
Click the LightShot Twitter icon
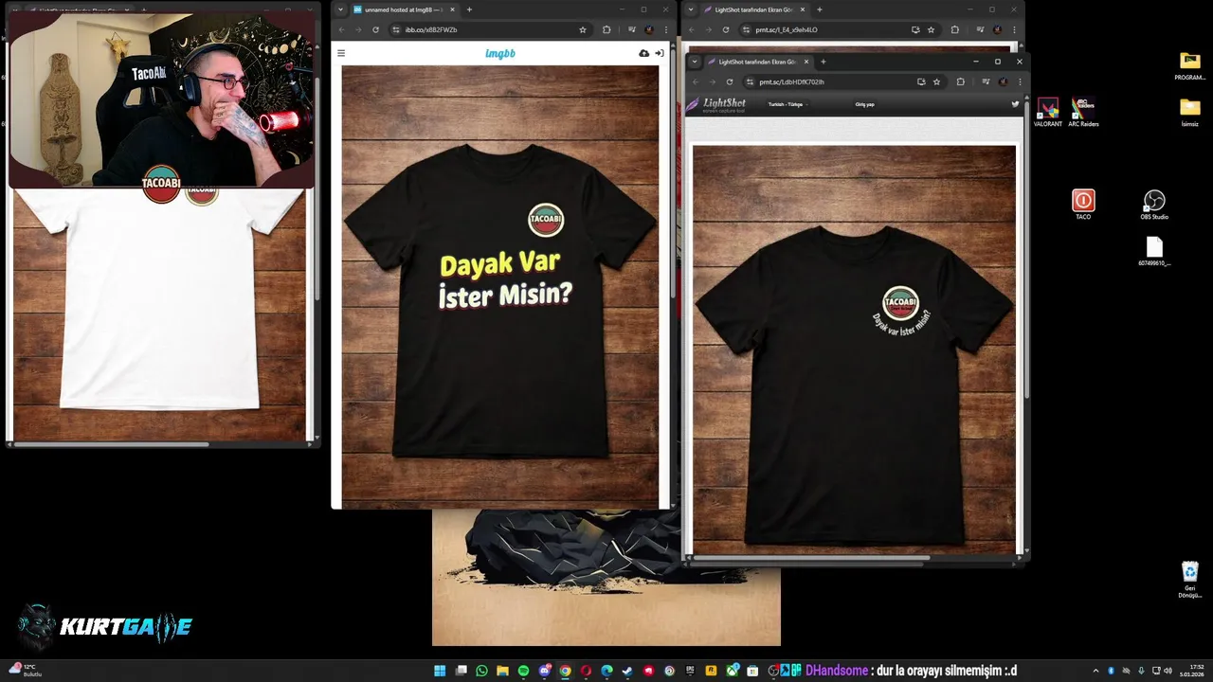coord(1015,104)
